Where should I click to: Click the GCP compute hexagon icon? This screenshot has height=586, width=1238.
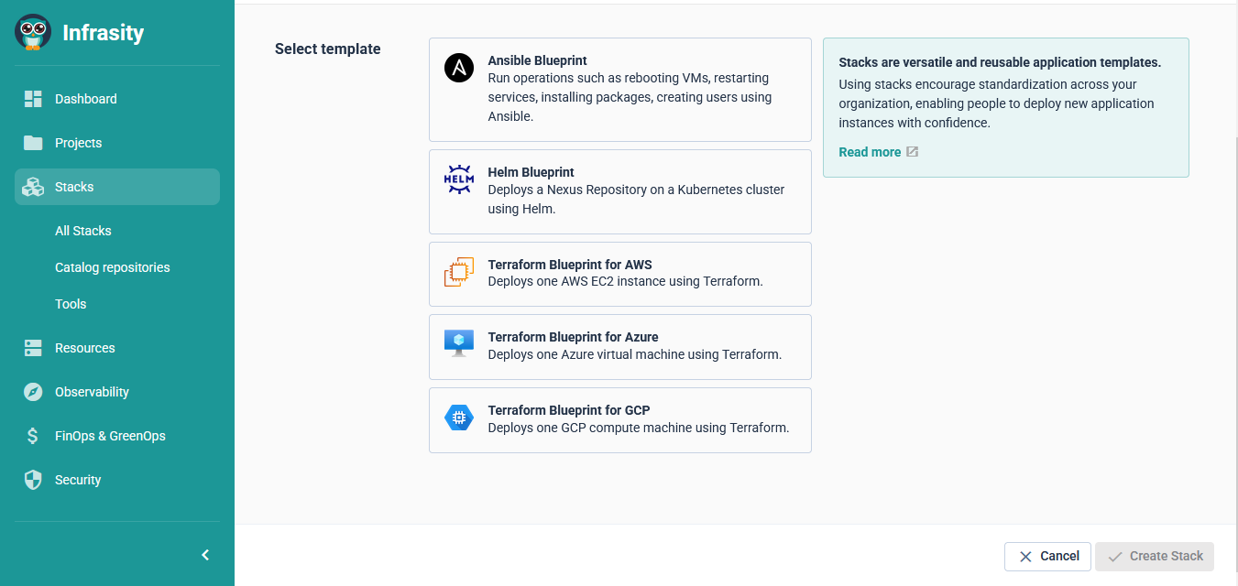[459, 418]
